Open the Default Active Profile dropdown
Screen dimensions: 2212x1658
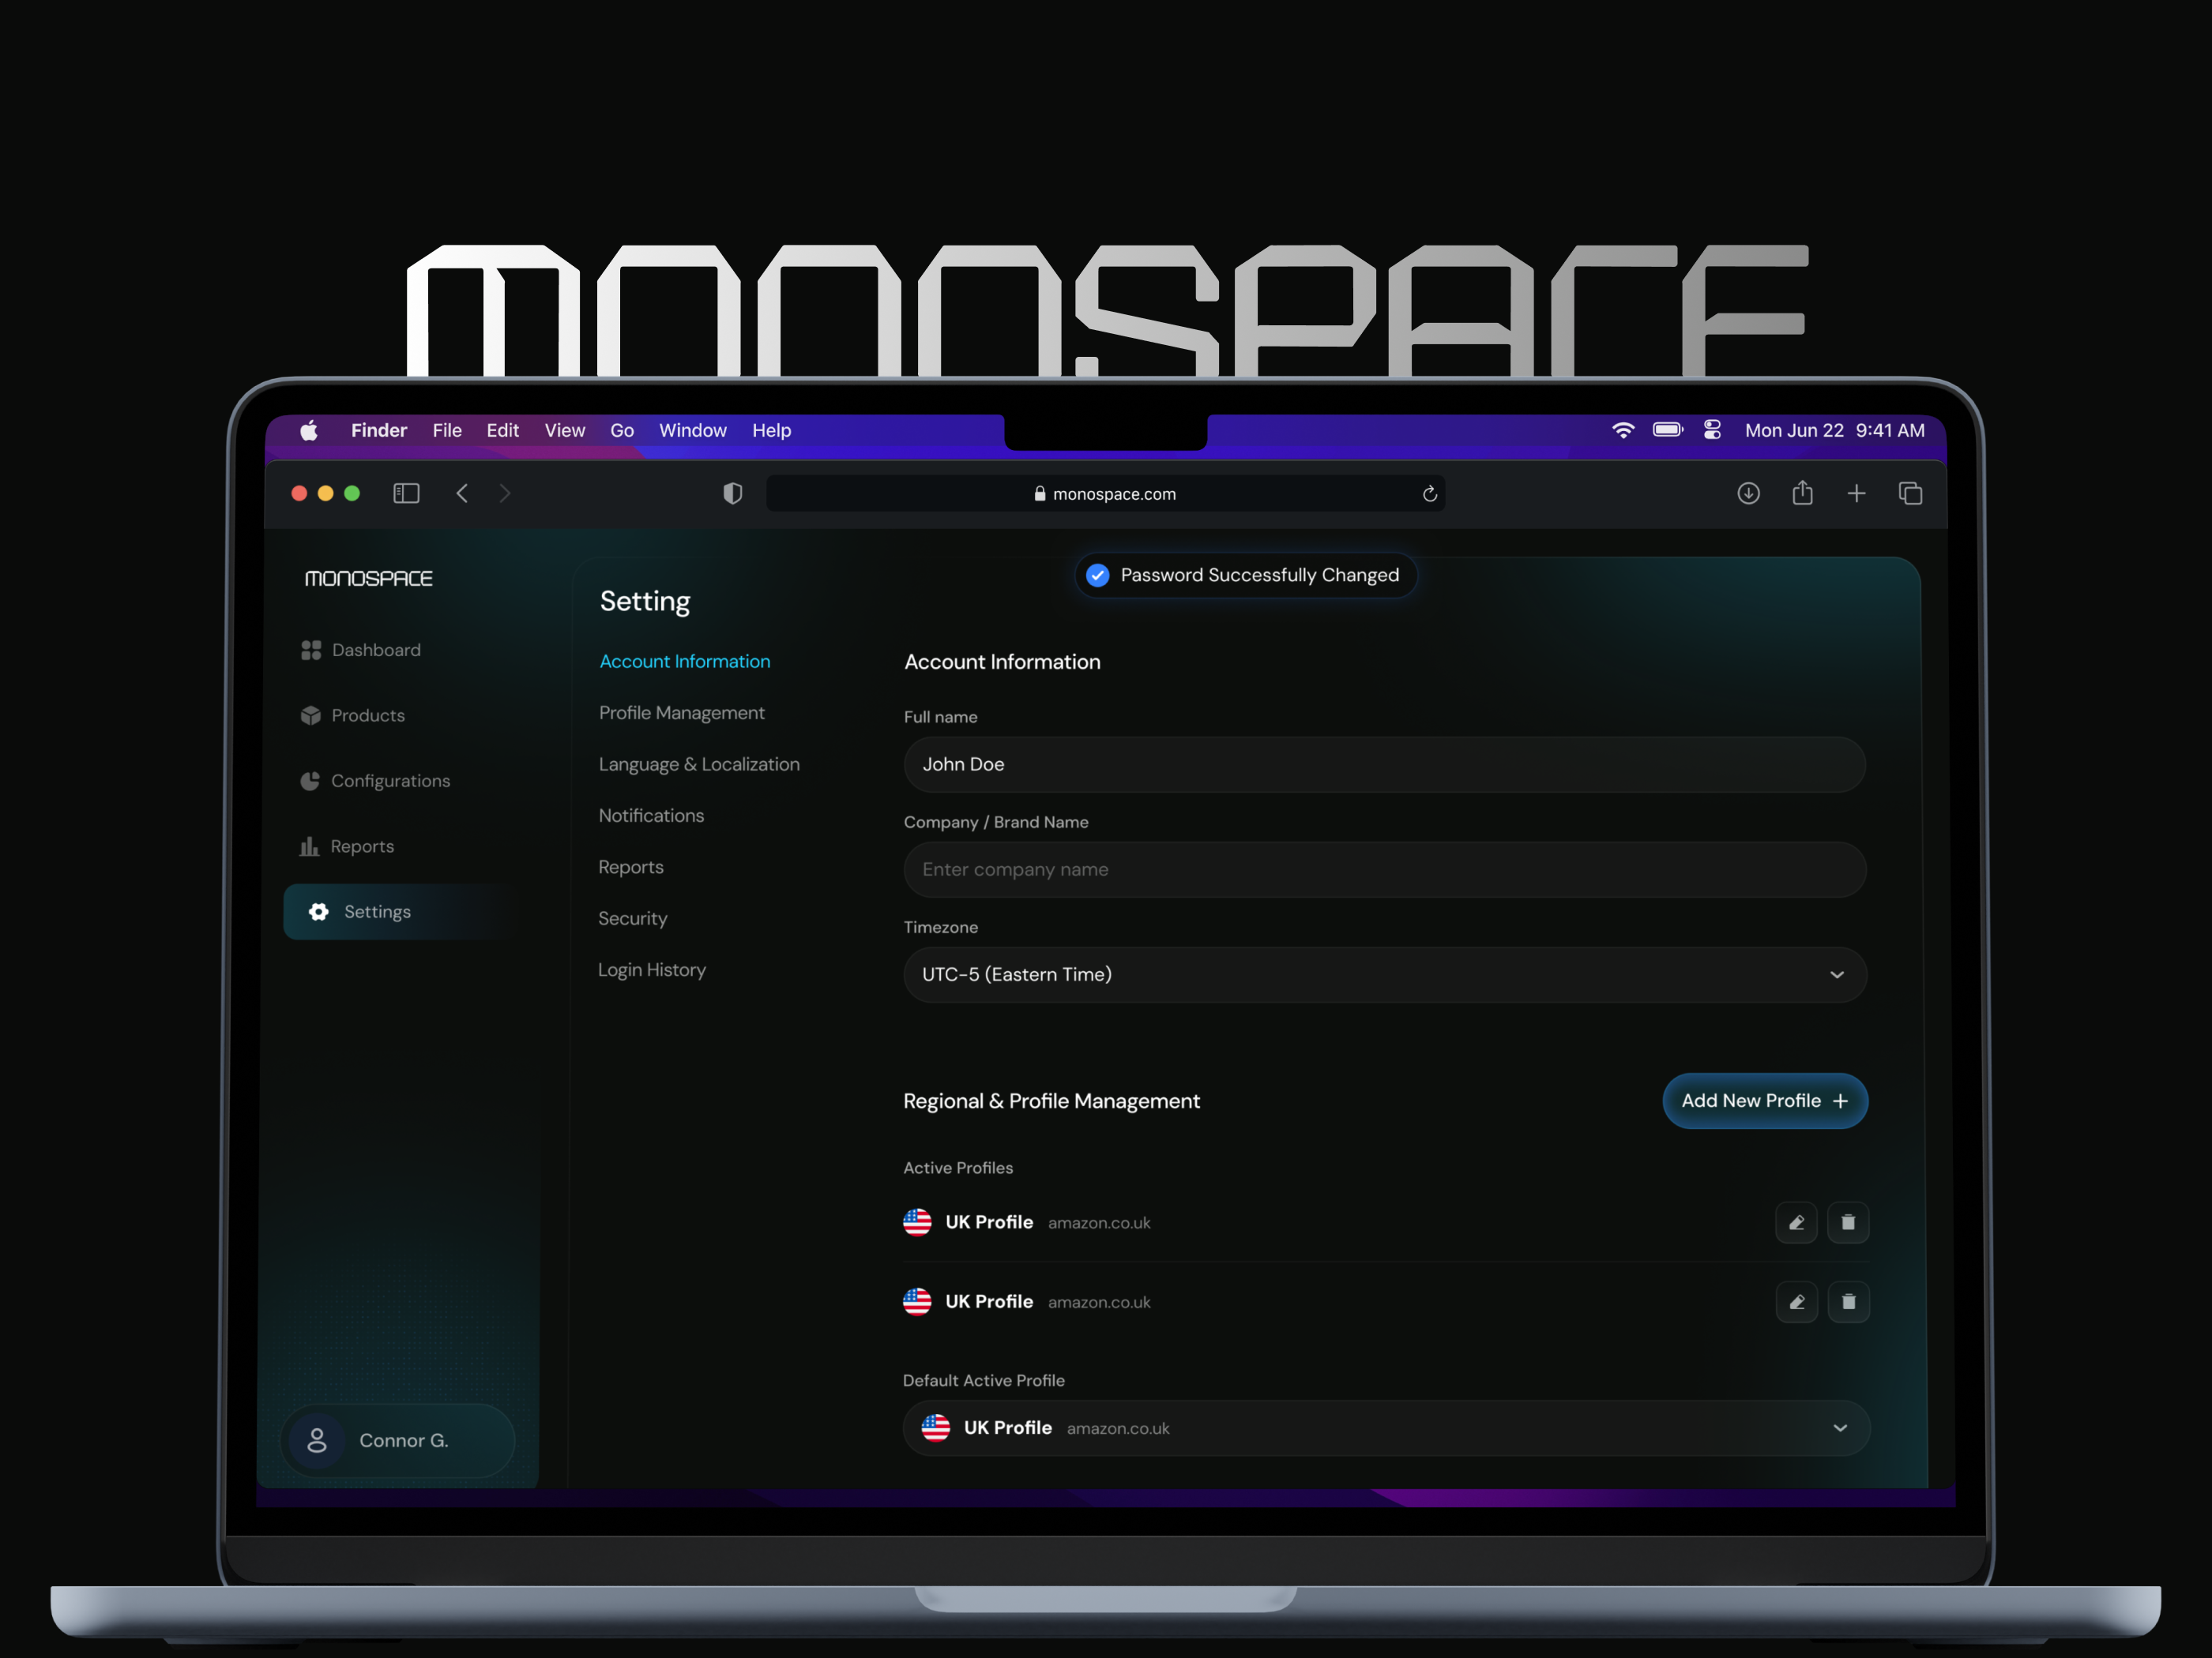pyautogui.click(x=1839, y=1427)
